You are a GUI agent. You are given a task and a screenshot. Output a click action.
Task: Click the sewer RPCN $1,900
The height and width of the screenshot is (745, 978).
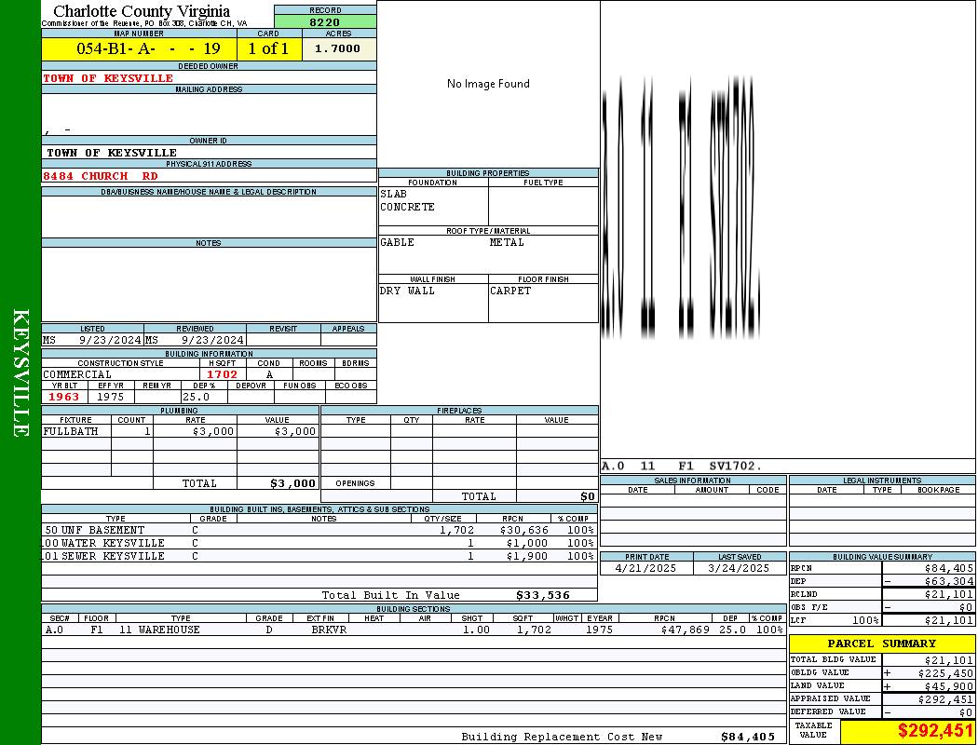click(527, 556)
